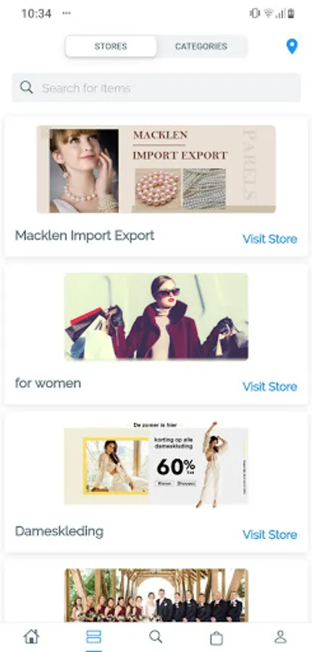312x652 pixels.
Task: Visit Store for Macklen Import Export
Action: coord(269,238)
